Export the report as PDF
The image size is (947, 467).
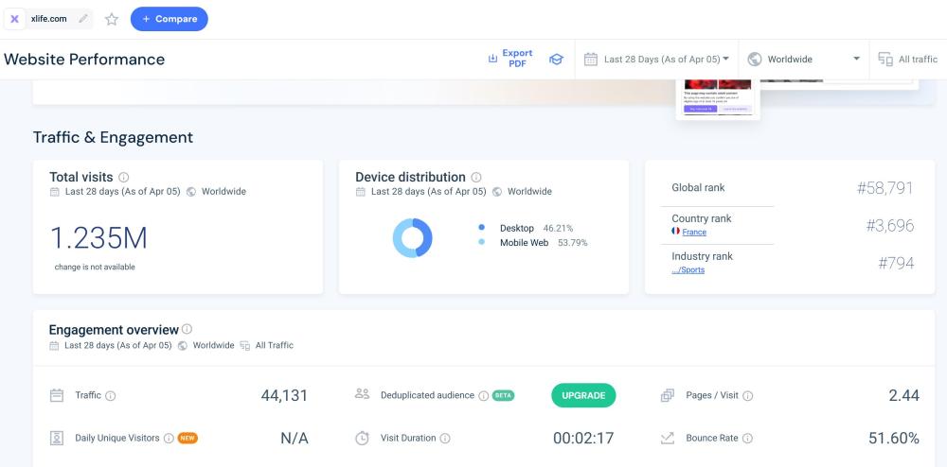tap(510, 59)
